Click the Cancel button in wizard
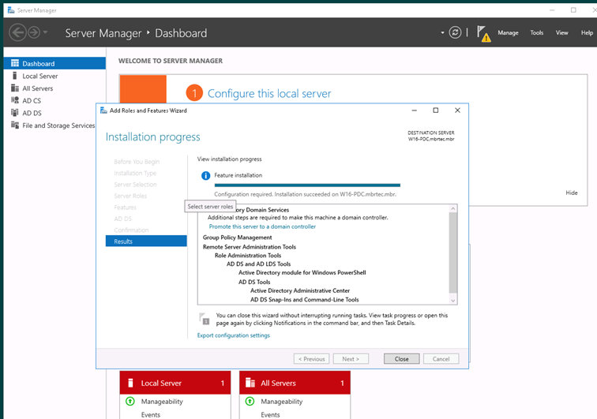Viewport: 597px width, 419px height. [x=441, y=359]
